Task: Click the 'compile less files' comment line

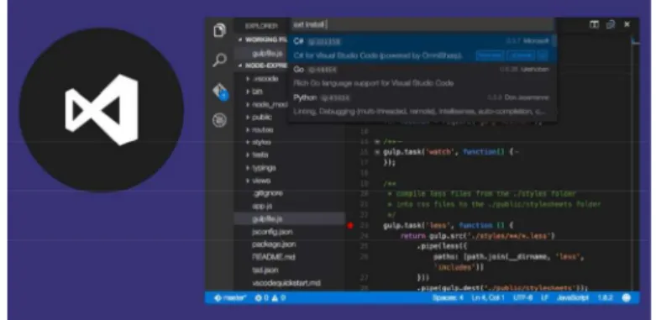Action: 481,194
